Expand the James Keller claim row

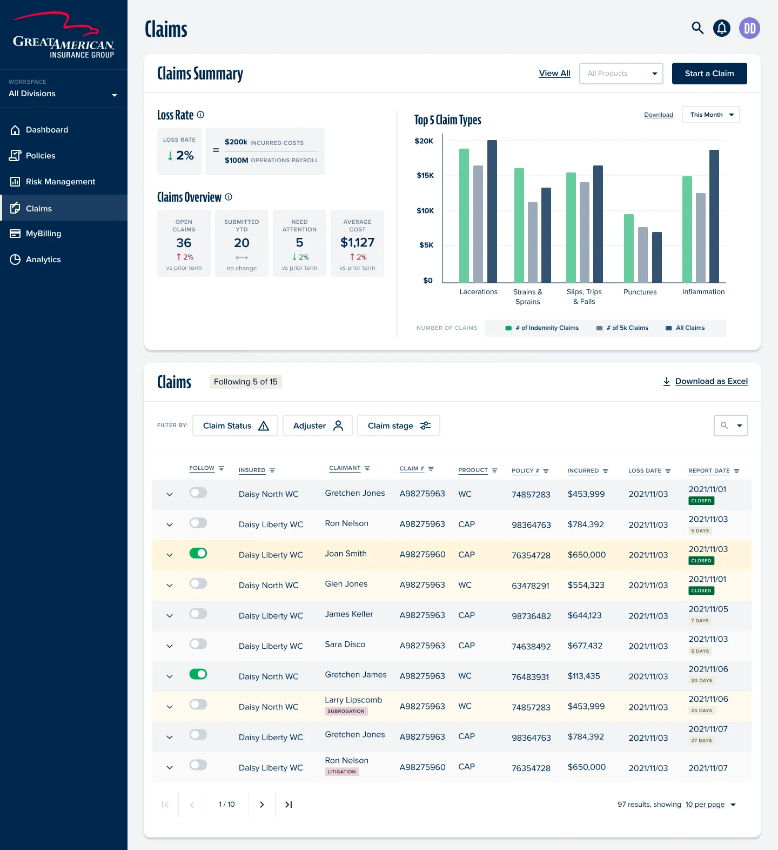[170, 616]
